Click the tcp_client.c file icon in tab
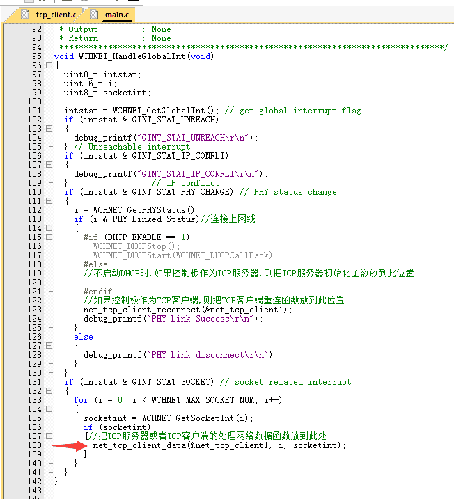Image resolution: width=454 pixels, height=499 pixels. (x=25, y=14)
